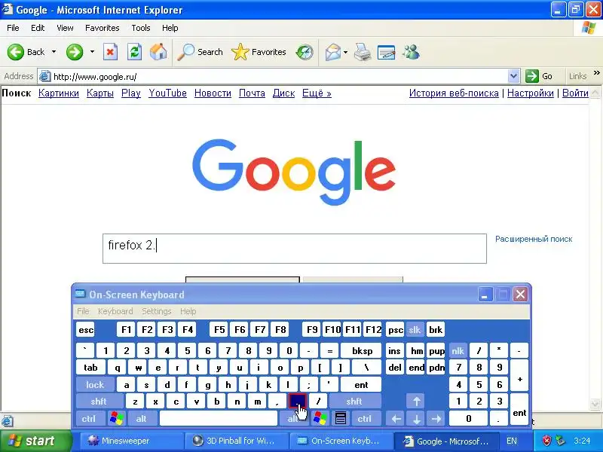Image resolution: width=603 pixels, height=452 pixels.
Task: Click right Windows logo key on keyboard
Action: 320,419
